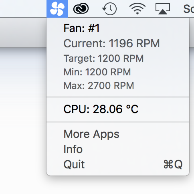Open the AirPlay display menu icon
This screenshot has width=194, height=194.
(x=163, y=9)
